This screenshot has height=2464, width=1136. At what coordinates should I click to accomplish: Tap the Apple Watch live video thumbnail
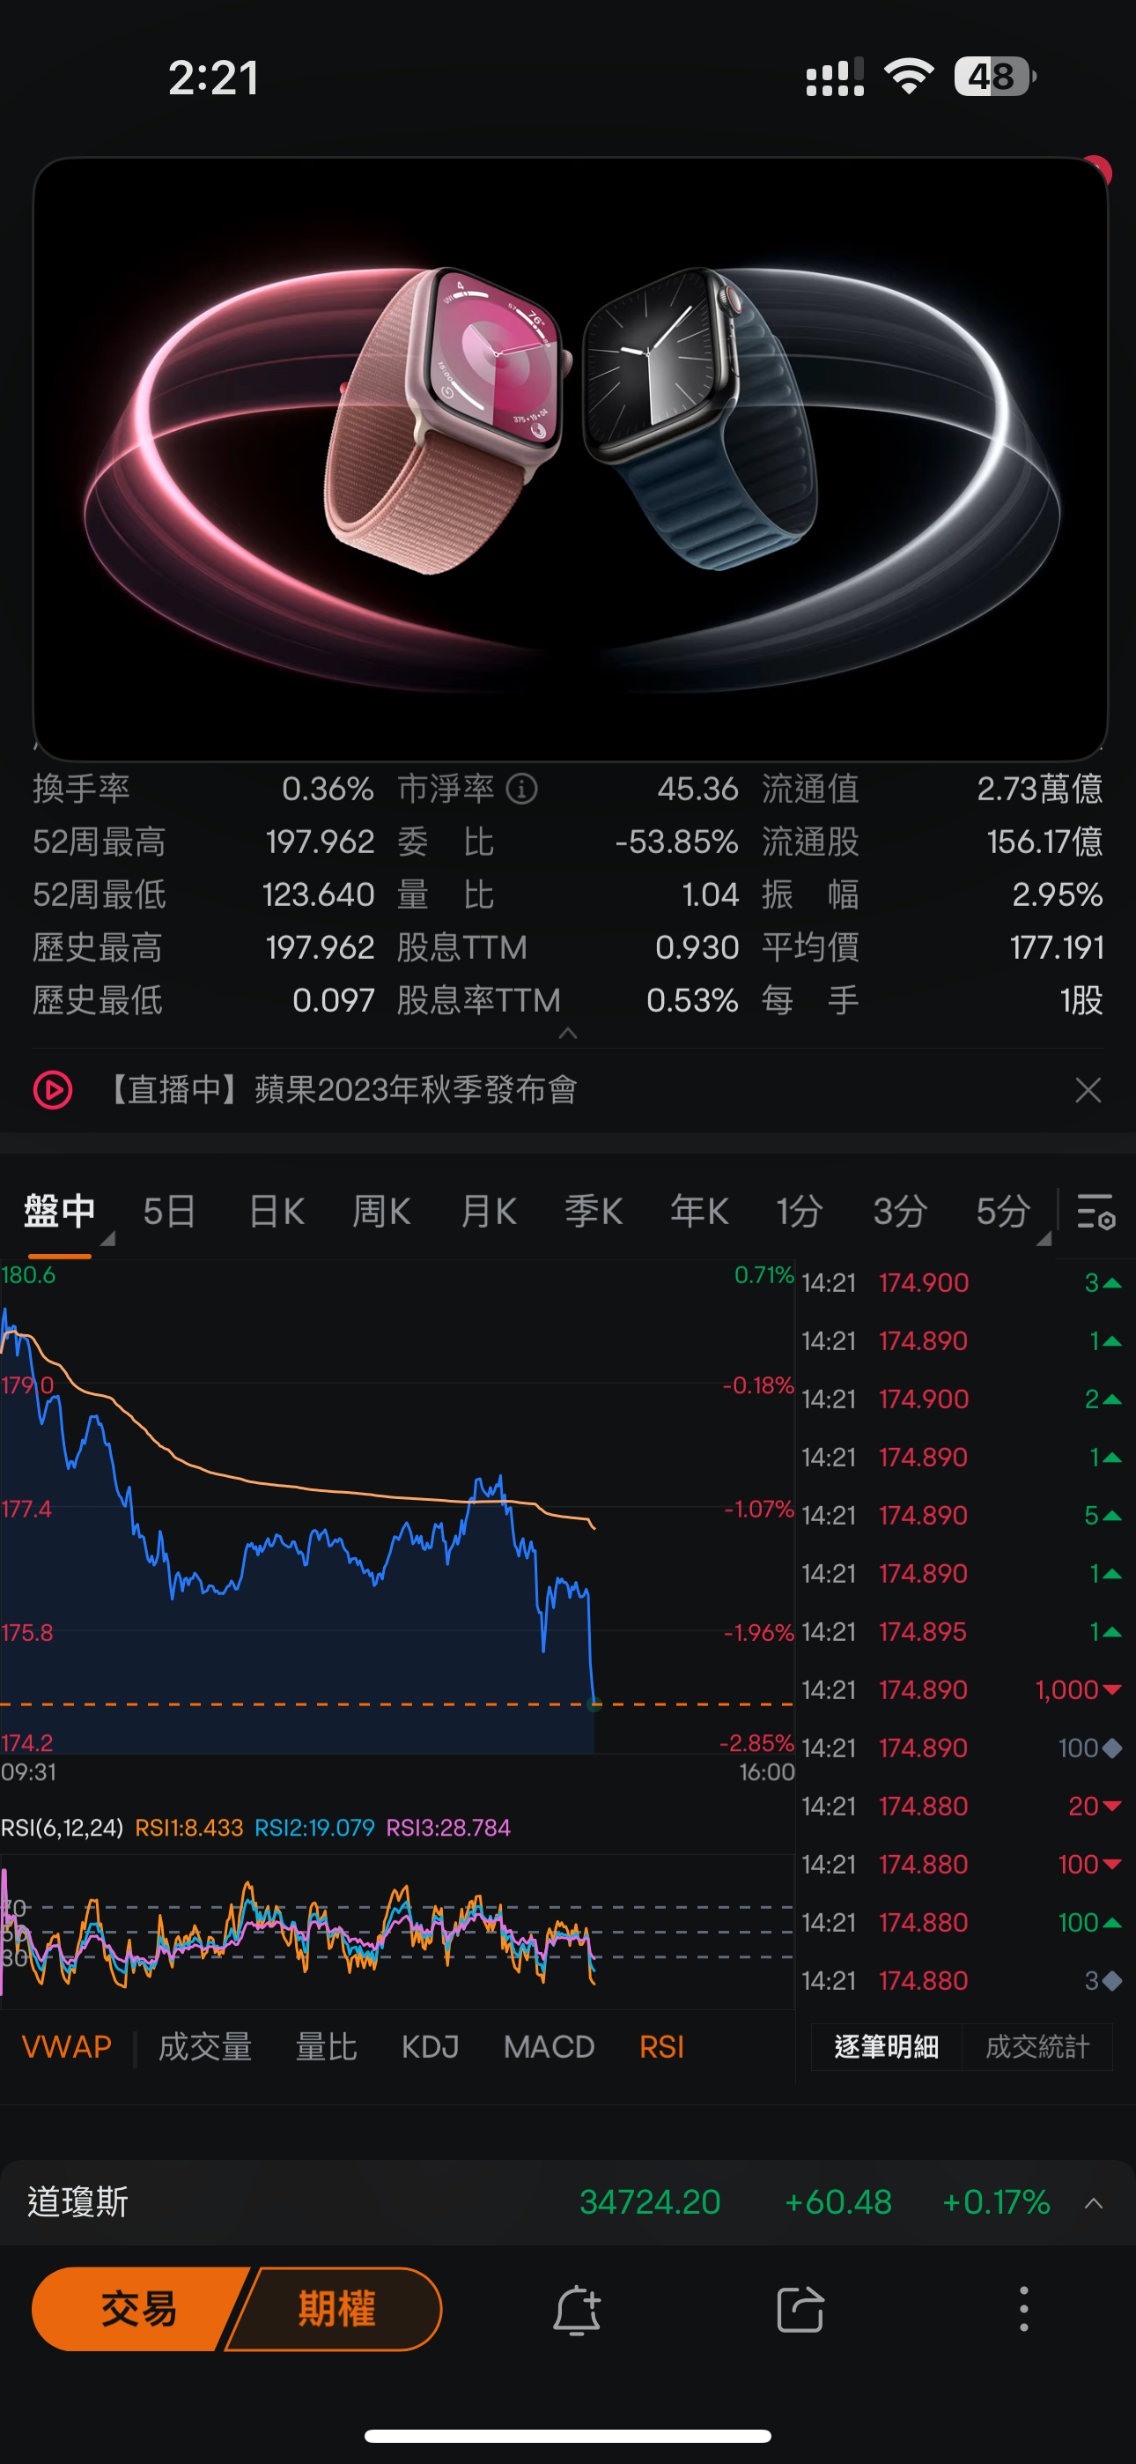(x=570, y=458)
